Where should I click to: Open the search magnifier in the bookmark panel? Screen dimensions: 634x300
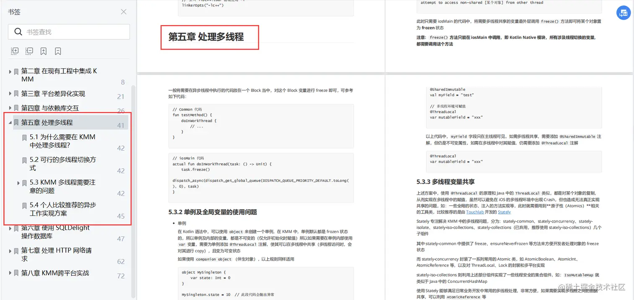pos(18,31)
